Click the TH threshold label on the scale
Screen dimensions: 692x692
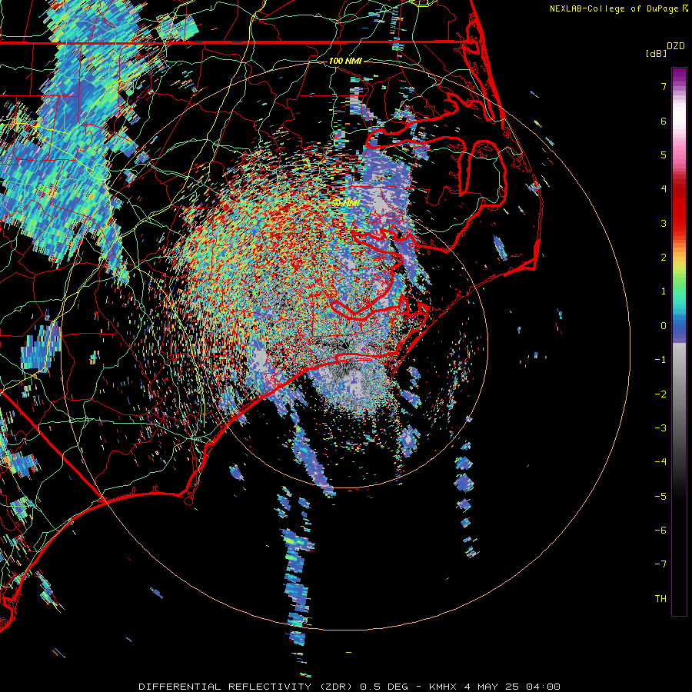pyautogui.click(x=660, y=599)
